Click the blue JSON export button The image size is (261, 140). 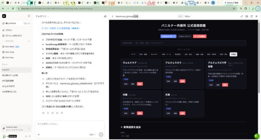point(168,36)
